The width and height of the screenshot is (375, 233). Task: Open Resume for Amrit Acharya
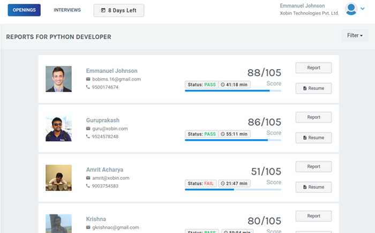[x=313, y=187]
